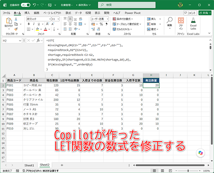Collapse the formula bar chevron

[210, 40]
